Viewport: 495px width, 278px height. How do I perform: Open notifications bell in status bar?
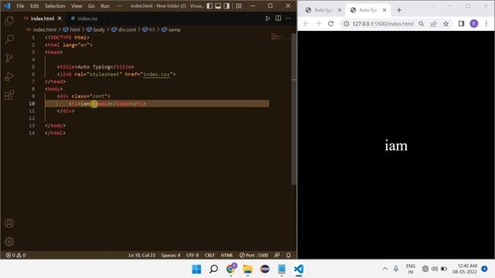288,256
